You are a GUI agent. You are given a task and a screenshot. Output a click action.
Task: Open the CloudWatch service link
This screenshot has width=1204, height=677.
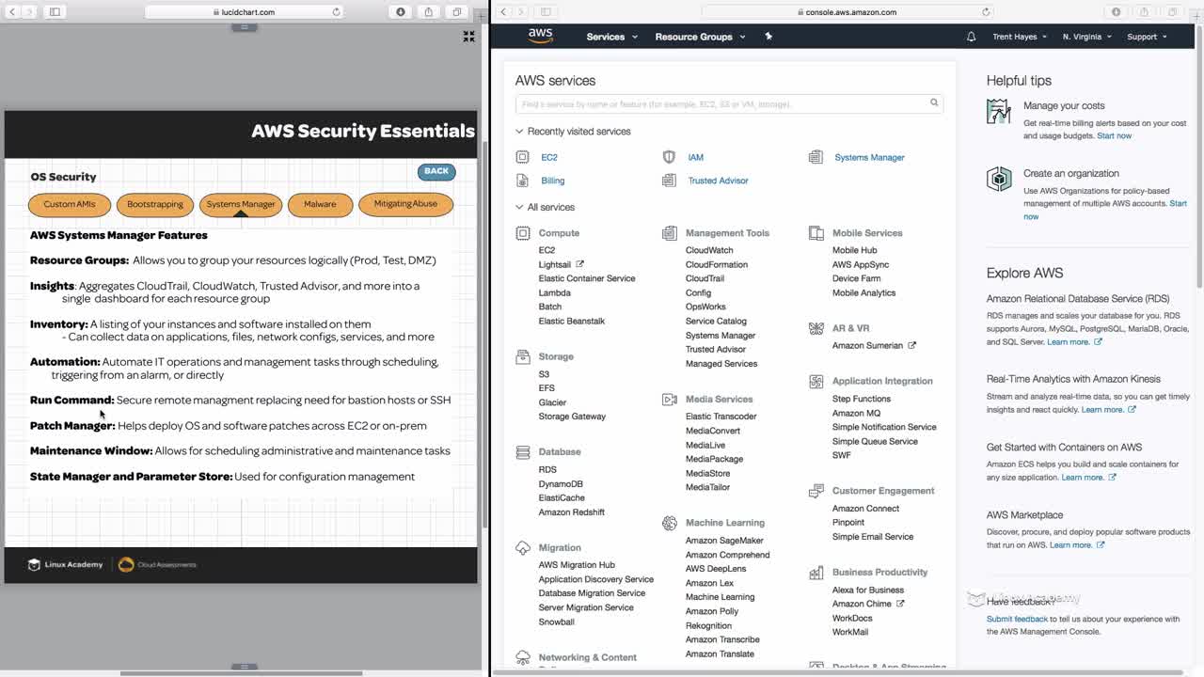click(709, 250)
